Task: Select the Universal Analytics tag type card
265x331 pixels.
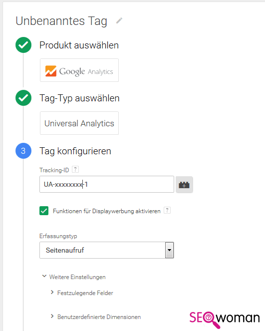Action: pyautogui.click(x=79, y=123)
